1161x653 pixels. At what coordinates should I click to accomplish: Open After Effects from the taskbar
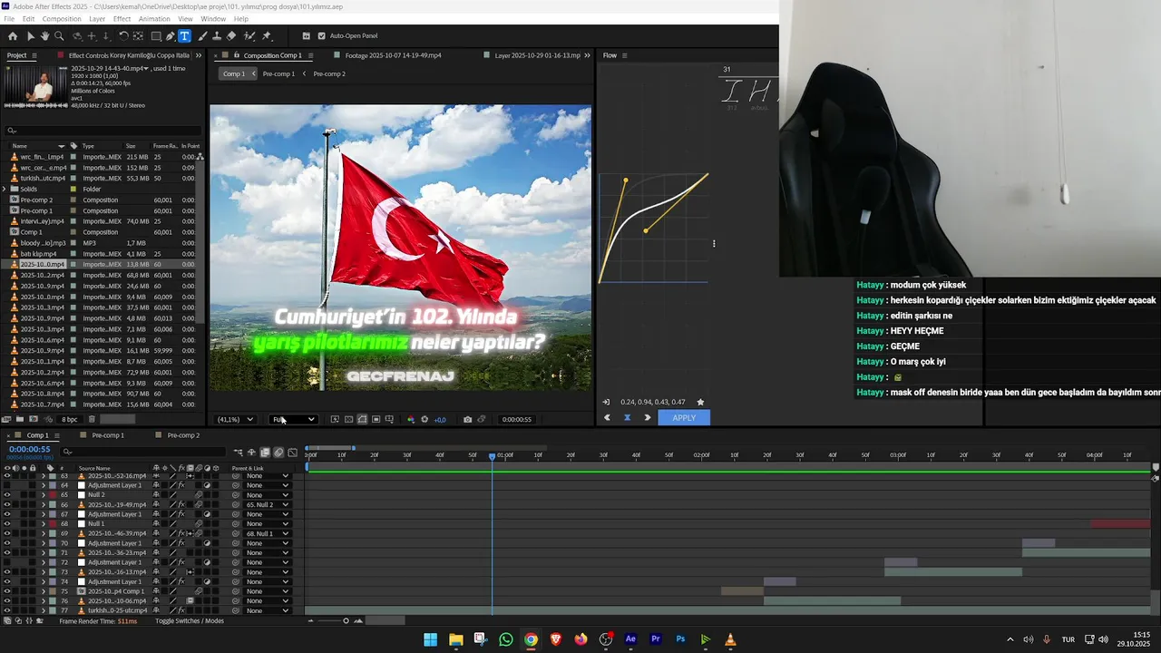630,639
